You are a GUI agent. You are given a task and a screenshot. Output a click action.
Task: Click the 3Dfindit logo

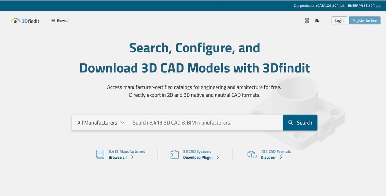point(25,20)
